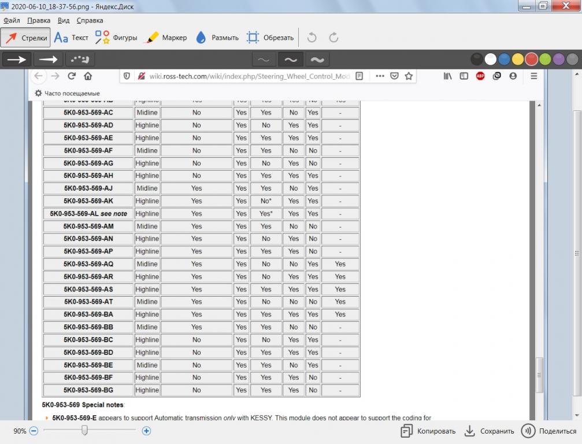Open the Файл menu
Screen dimensions: 582x444
(12, 20)
